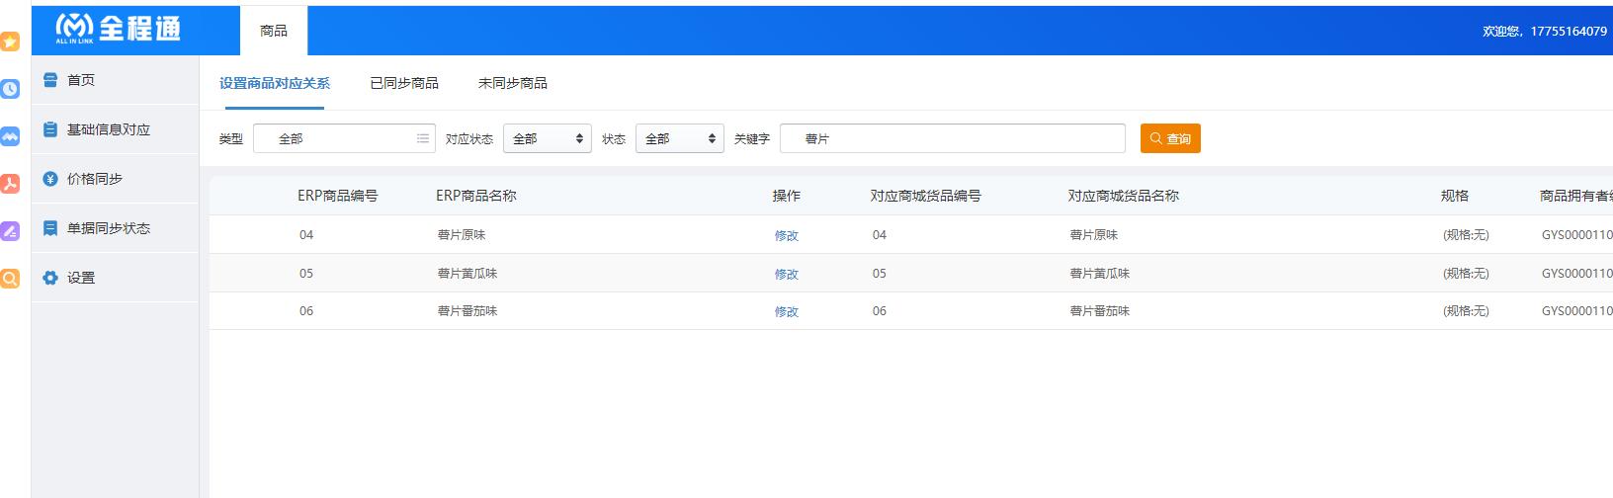Click 对应商城货品名称 cell 薯片黄瓜味
Screen dimensions: 1613x498
click(1100, 274)
